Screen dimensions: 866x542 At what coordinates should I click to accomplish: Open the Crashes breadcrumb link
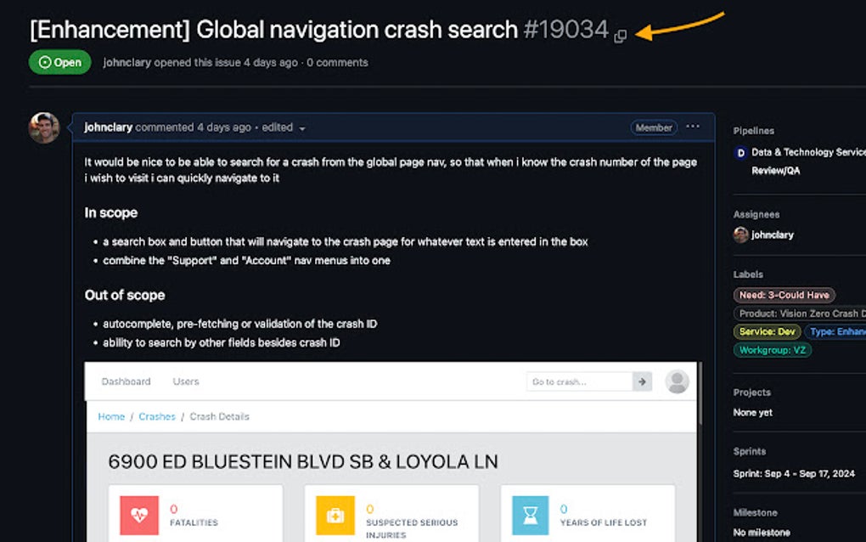click(x=157, y=416)
